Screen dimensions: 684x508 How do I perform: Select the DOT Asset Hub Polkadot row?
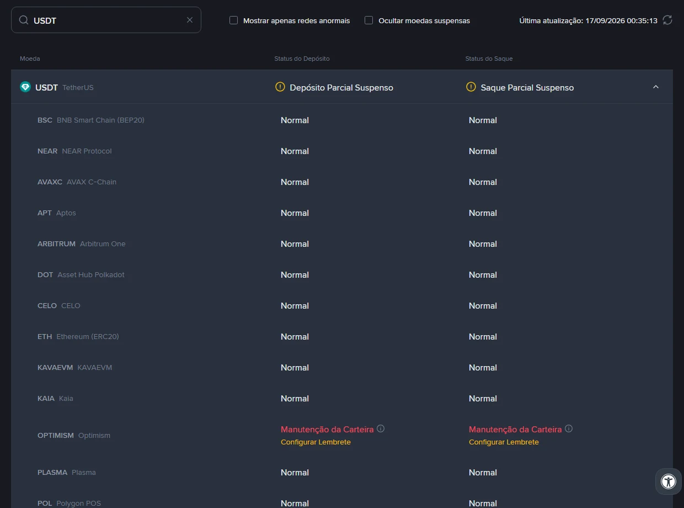pos(342,275)
